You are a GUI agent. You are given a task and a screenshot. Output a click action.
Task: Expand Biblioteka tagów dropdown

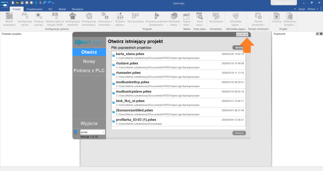[241, 25]
